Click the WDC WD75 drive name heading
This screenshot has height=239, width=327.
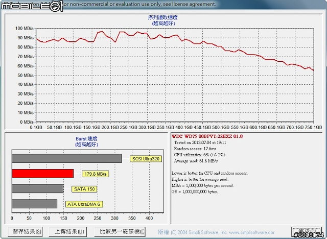point(208,137)
